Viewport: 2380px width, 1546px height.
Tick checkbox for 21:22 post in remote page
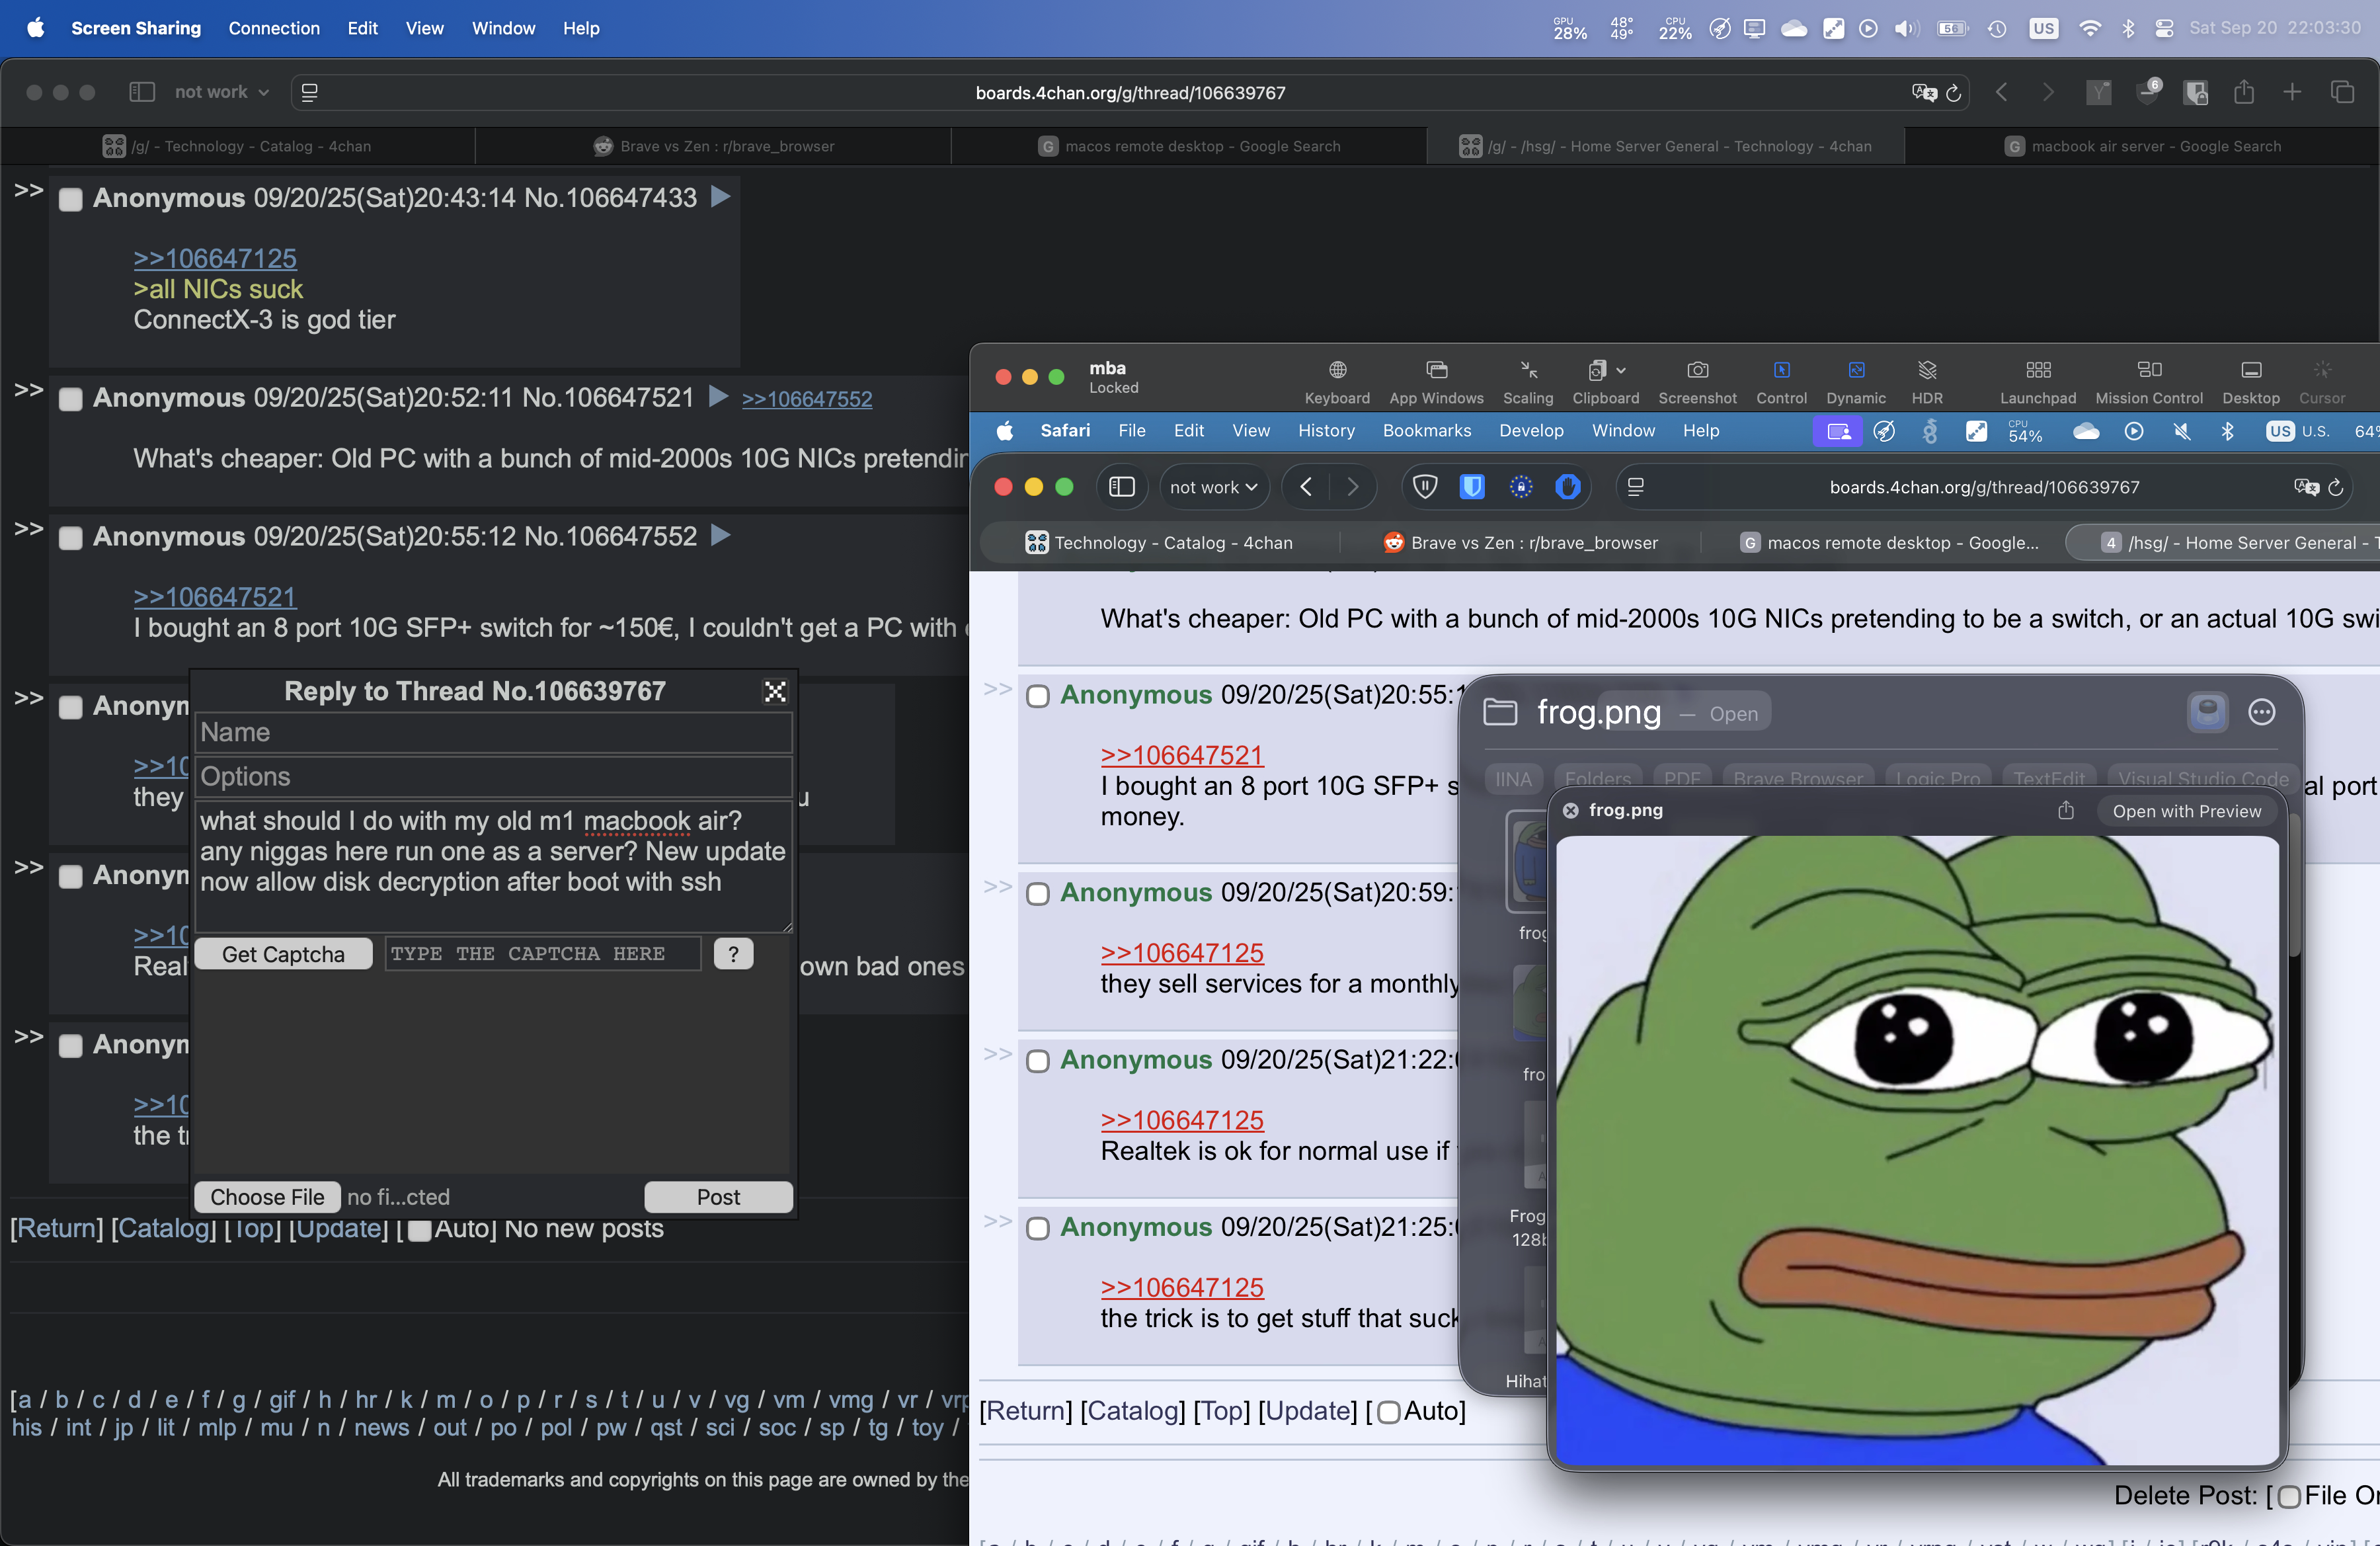(1038, 1061)
